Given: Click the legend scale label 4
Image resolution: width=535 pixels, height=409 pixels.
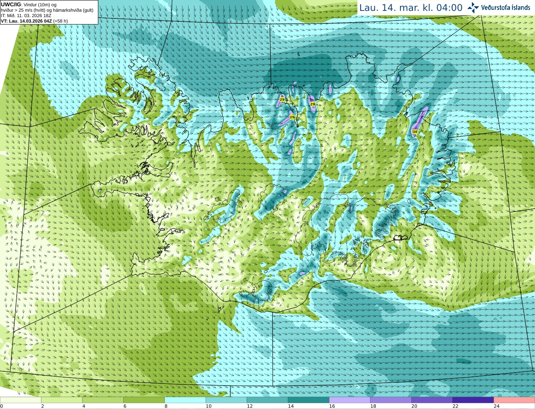Looking at the screenshot, I should point(84,406).
